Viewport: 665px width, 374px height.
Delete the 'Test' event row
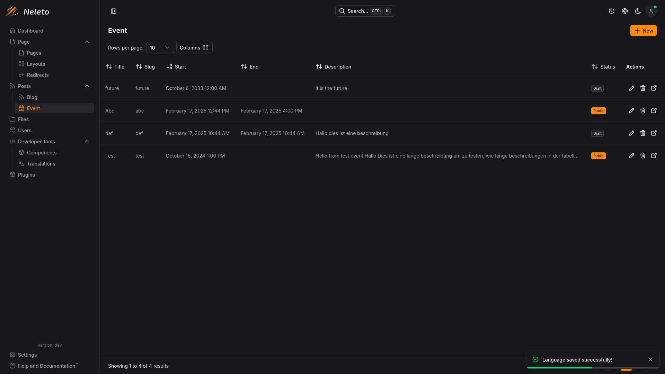pos(643,156)
